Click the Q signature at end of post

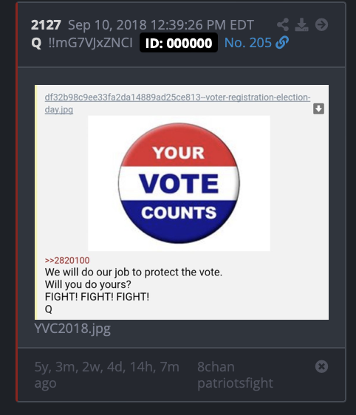(x=49, y=309)
